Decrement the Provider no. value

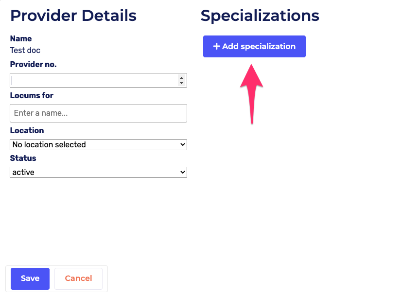[x=181, y=83]
